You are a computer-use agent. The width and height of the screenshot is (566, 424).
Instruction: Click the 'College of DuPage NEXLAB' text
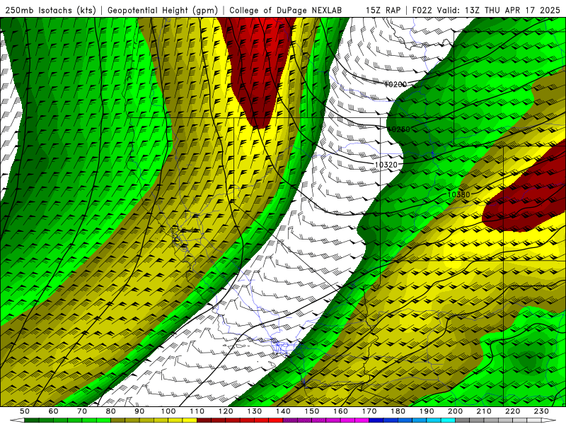point(285,10)
